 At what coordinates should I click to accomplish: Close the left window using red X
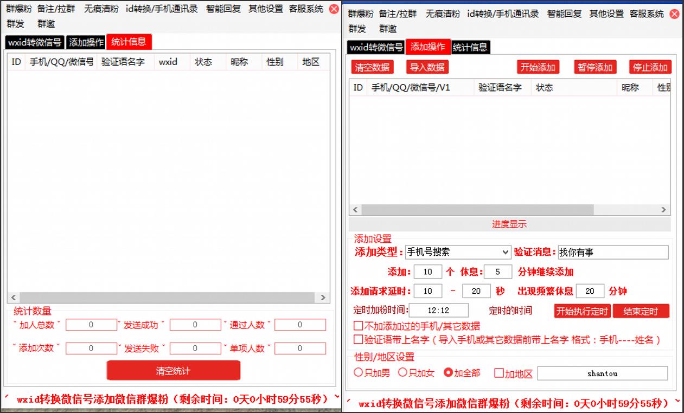(x=334, y=9)
